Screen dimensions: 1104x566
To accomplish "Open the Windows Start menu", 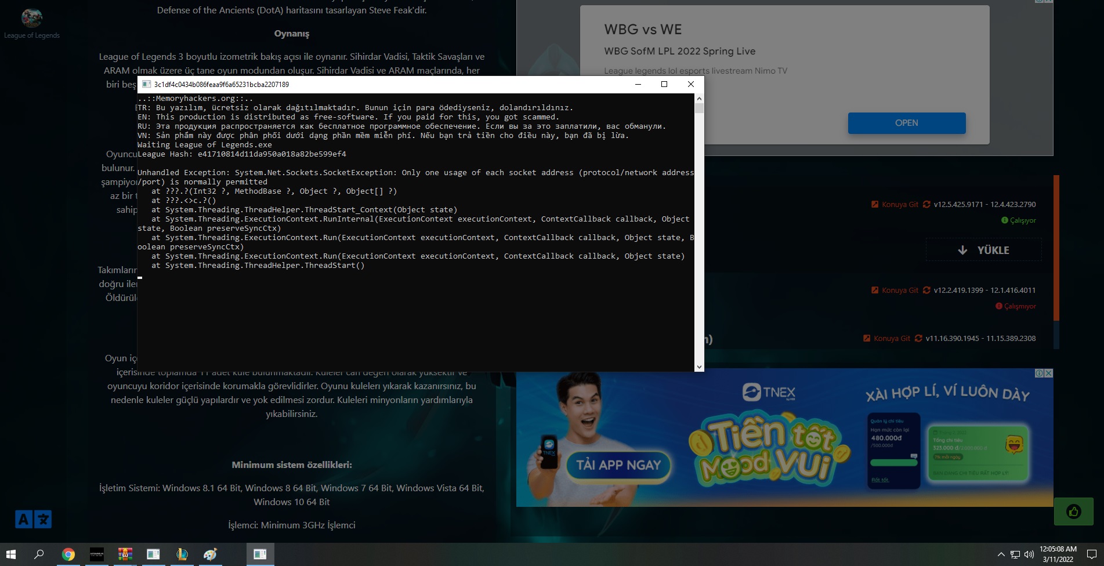I will click(x=11, y=554).
